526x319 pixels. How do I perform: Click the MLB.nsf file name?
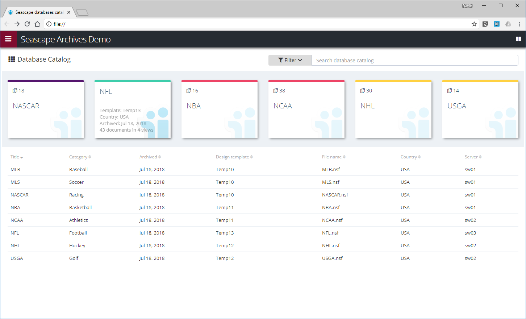point(331,169)
